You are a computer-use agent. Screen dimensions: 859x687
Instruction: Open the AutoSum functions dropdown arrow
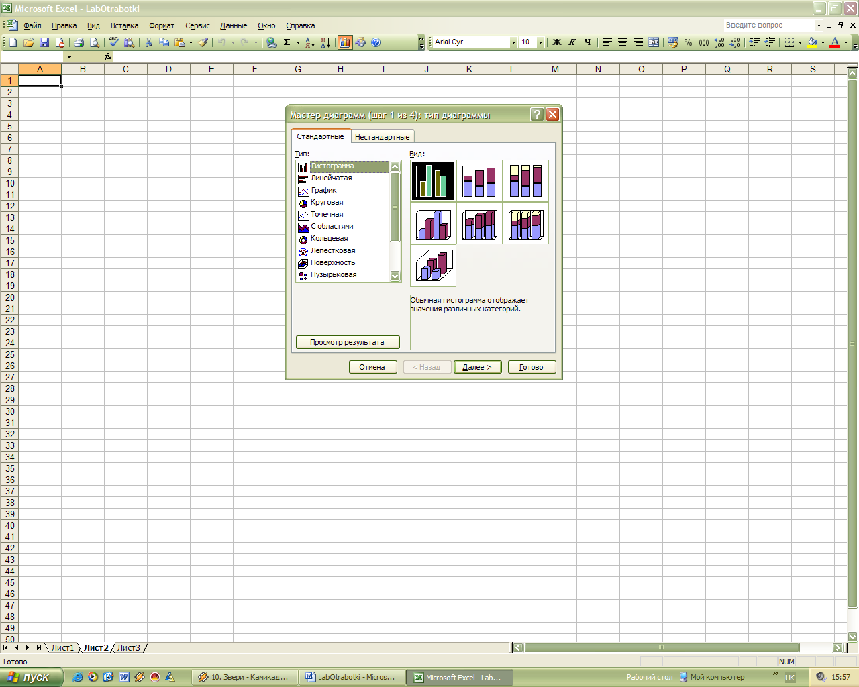point(298,42)
